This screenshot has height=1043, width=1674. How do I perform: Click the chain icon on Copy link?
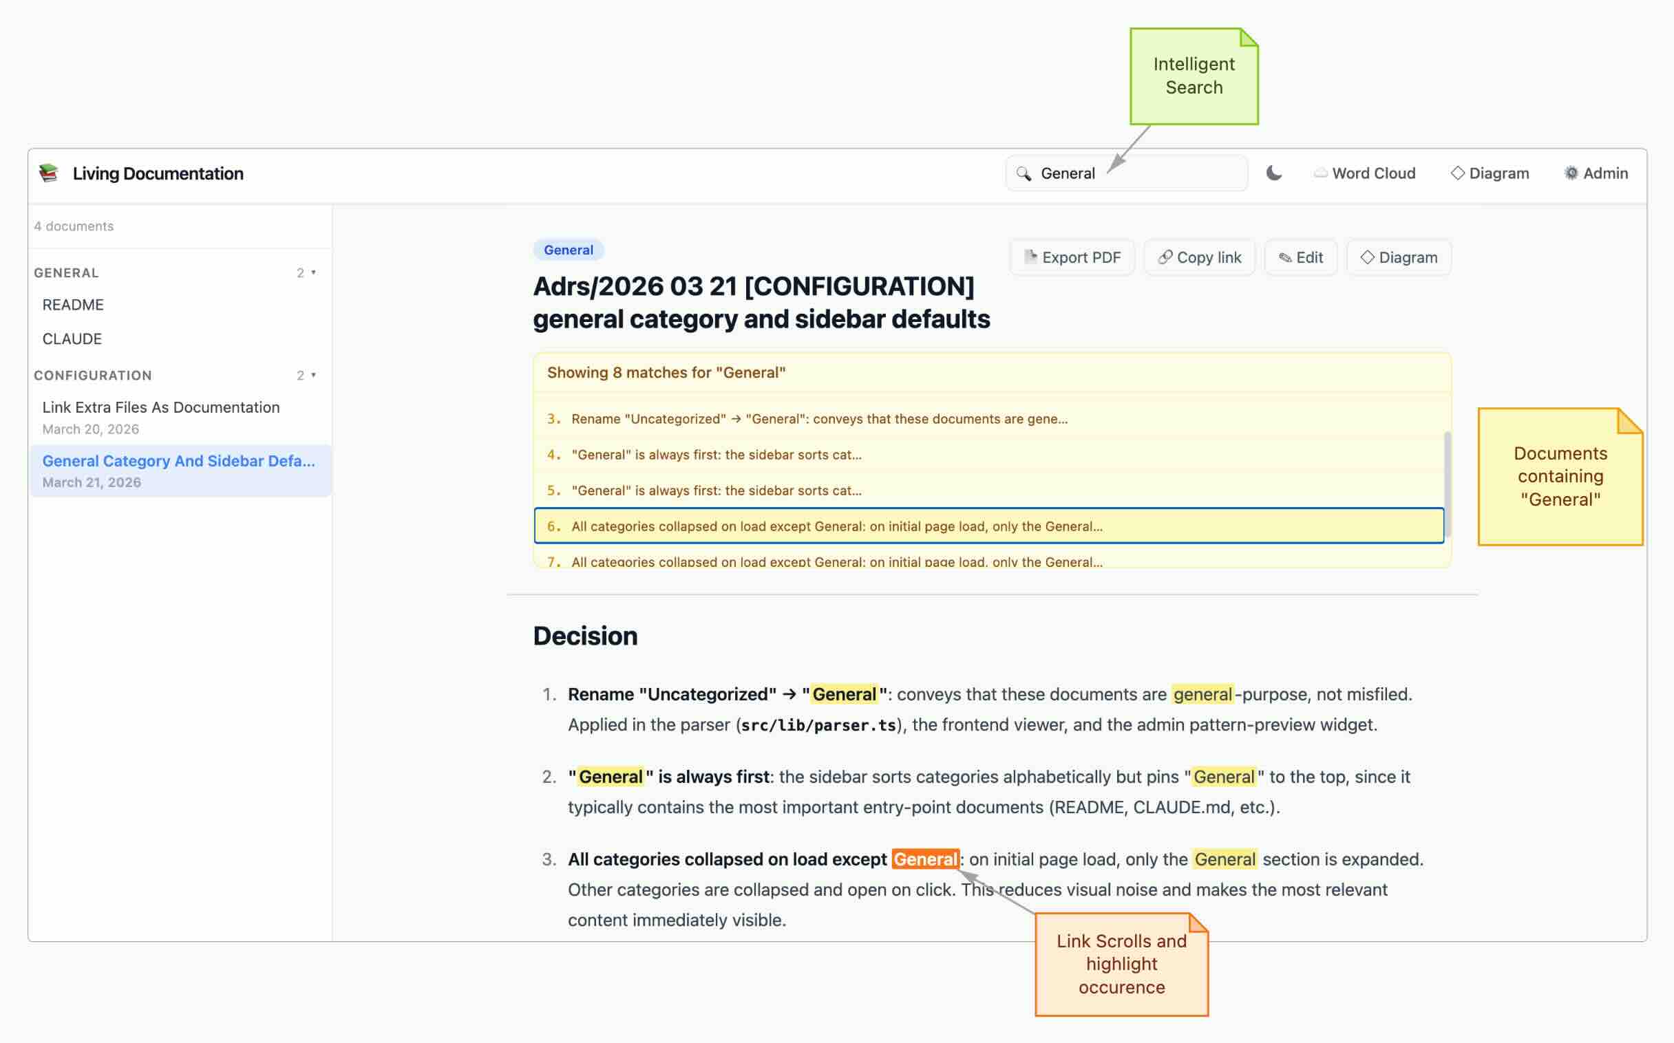[1165, 257]
